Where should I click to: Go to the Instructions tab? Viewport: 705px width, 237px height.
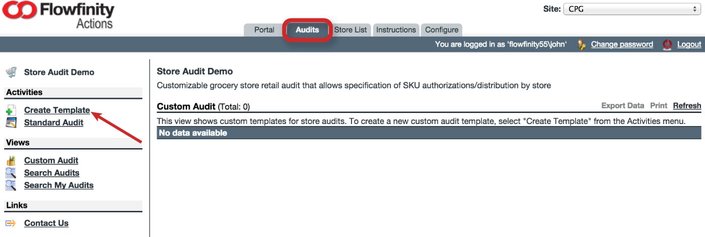pyautogui.click(x=396, y=30)
